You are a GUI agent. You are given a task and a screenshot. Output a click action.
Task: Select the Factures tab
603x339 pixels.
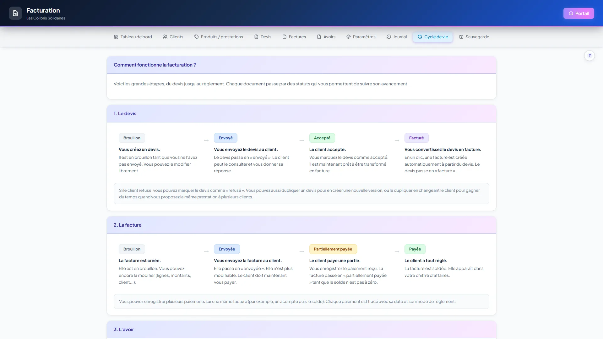click(x=294, y=37)
